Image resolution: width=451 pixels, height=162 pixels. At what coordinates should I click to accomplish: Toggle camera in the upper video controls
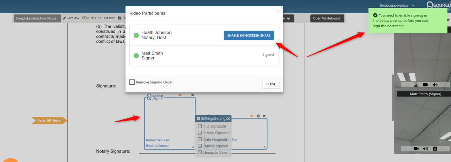[425, 85]
